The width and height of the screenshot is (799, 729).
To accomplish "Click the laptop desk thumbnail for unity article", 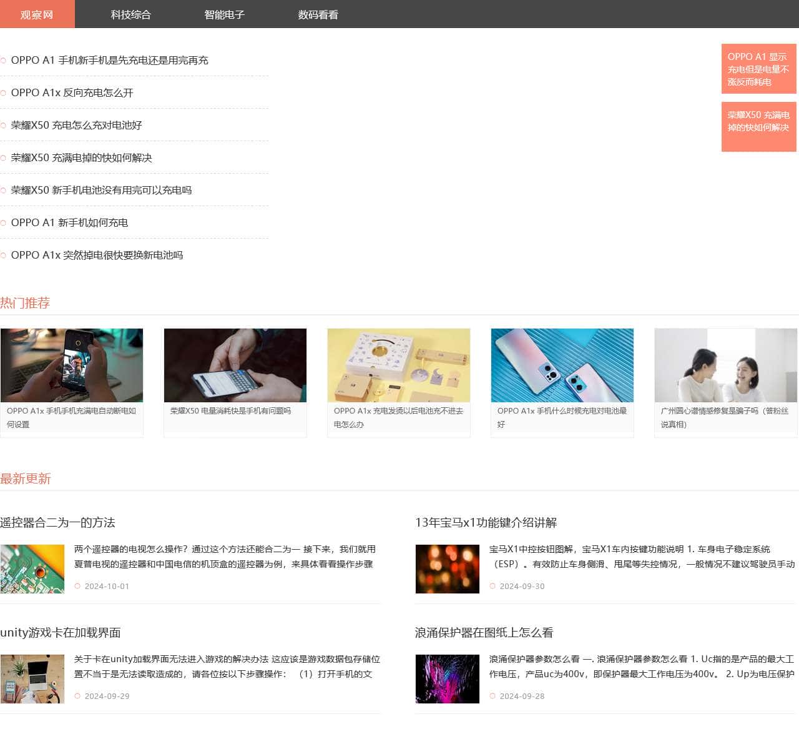I will coord(32,679).
